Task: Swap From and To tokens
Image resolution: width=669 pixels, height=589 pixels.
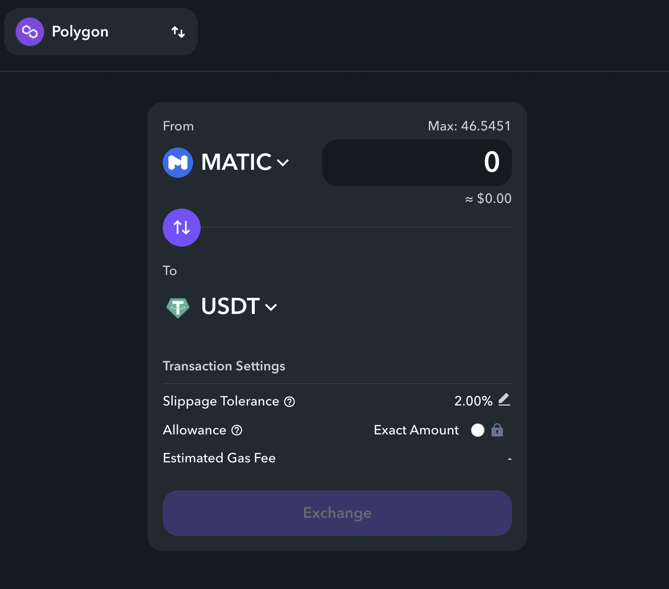Action: point(182,228)
